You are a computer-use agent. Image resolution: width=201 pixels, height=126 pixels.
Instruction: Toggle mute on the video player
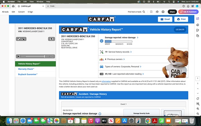click(x=52, y=39)
